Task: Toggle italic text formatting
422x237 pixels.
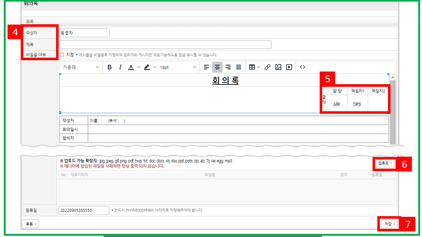Action: tap(120, 67)
